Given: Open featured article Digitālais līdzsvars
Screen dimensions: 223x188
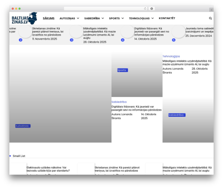Looking at the screenshot, I should pos(136,108).
